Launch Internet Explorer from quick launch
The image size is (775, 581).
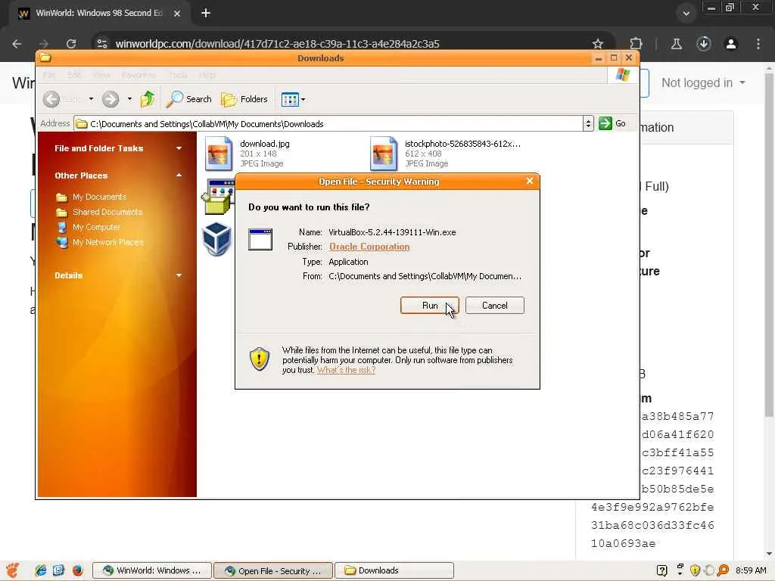(41, 570)
